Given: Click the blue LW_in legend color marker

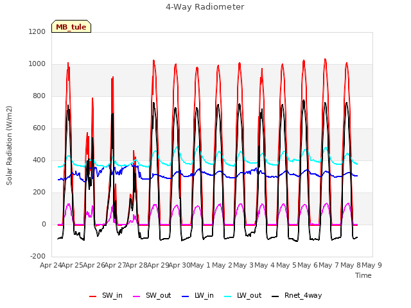Looking at the screenshot, I should [x=186, y=296].
